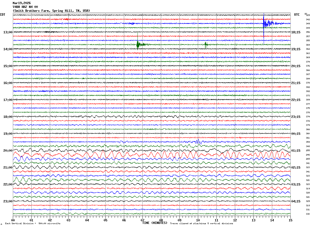Click the green seismic burst near minute 7
Image resolution: width=311 pixels, height=227 pixels.
click(x=138, y=45)
